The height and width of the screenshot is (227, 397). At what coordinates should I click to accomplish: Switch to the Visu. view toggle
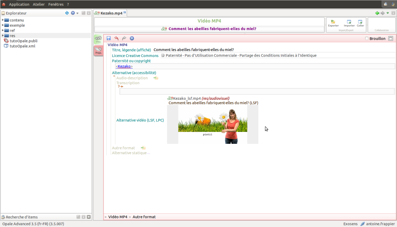pyautogui.click(x=98, y=39)
